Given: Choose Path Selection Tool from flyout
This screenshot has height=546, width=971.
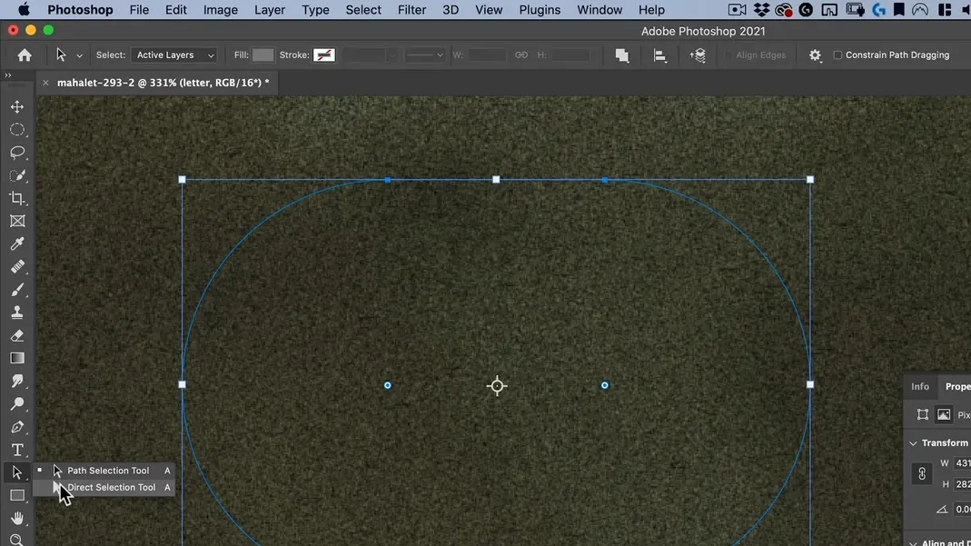Looking at the screenshot, I should [104, 471].
